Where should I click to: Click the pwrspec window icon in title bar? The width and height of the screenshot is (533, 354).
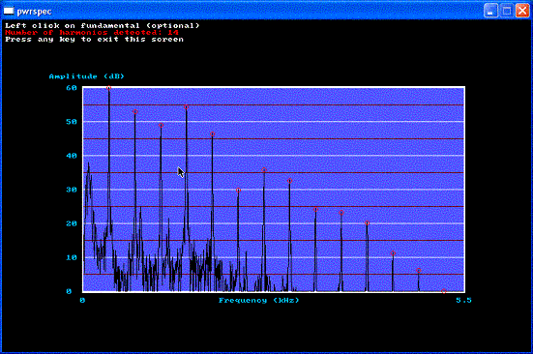coord(8,11)
